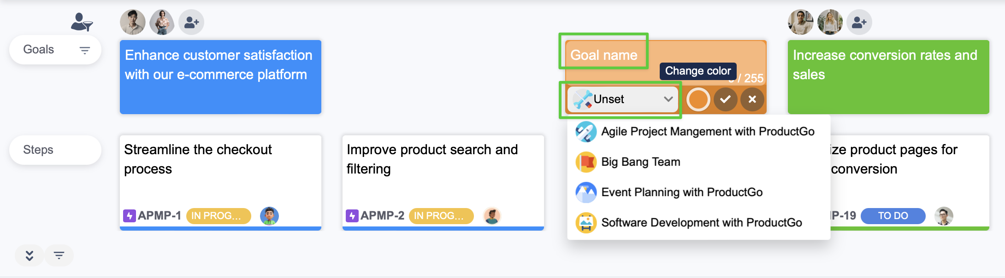1005x278 pixels.
Task: Select Event Planning with ProductGo
Action: (681, 192)
